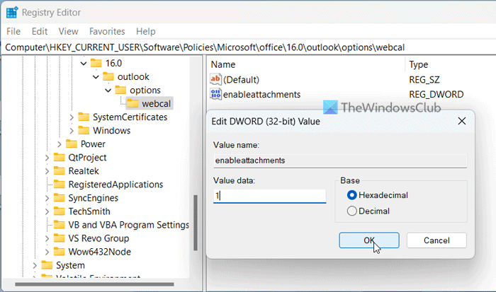The image size is (496, 292).
Task: Expand the QtProject tree node
Action: point(47,158)
